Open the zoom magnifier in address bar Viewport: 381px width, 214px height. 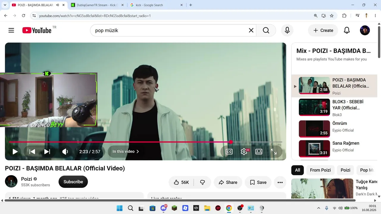pos(316,16)
